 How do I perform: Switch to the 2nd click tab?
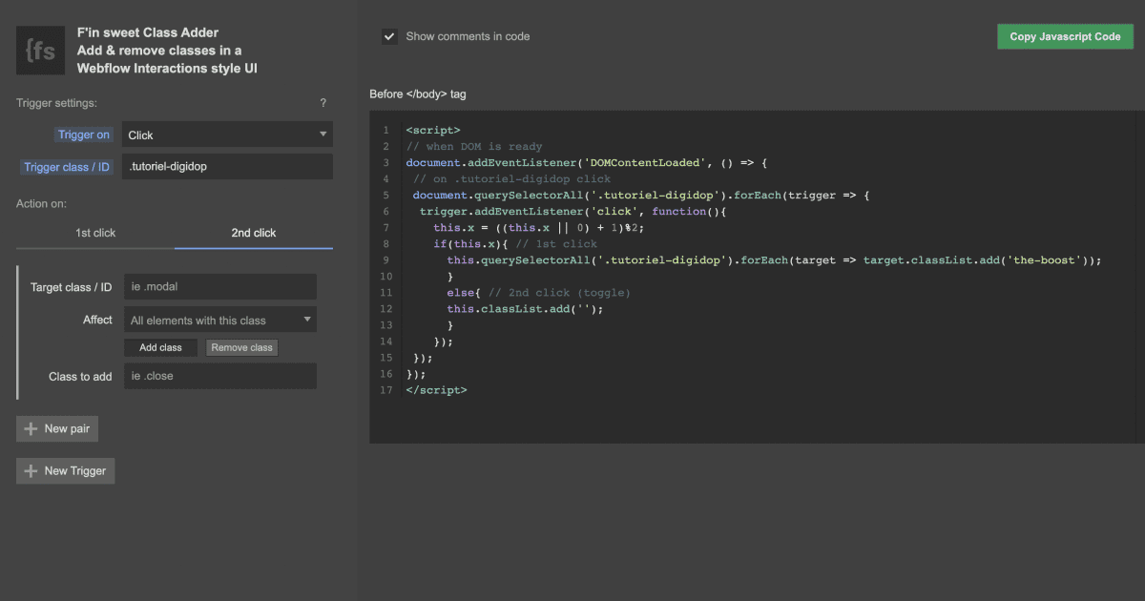254,233
